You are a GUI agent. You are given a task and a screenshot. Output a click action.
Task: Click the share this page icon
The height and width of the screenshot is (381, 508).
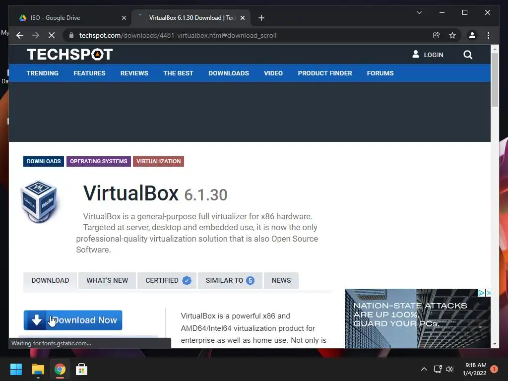[437, 35]
